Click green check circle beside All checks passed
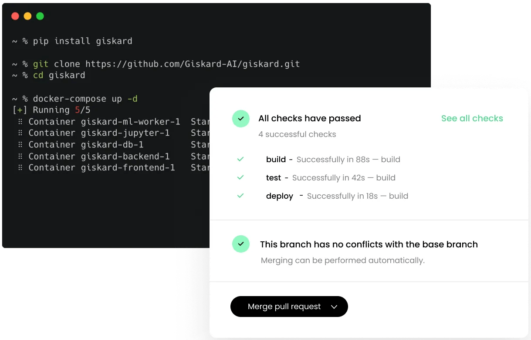 [x=241, y=118]
